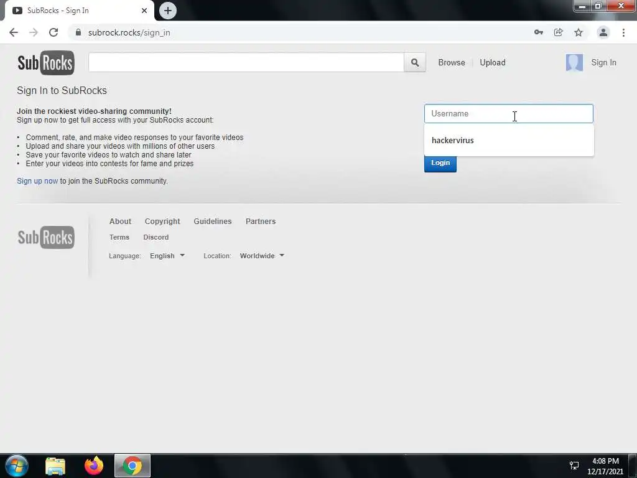Click the padlock site info icon

78,32
